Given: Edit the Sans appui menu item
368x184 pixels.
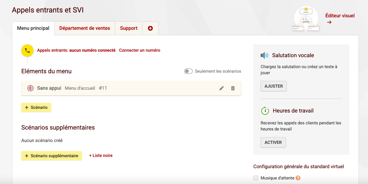Looking at the screenshot, I should click(x=222, y=88).
